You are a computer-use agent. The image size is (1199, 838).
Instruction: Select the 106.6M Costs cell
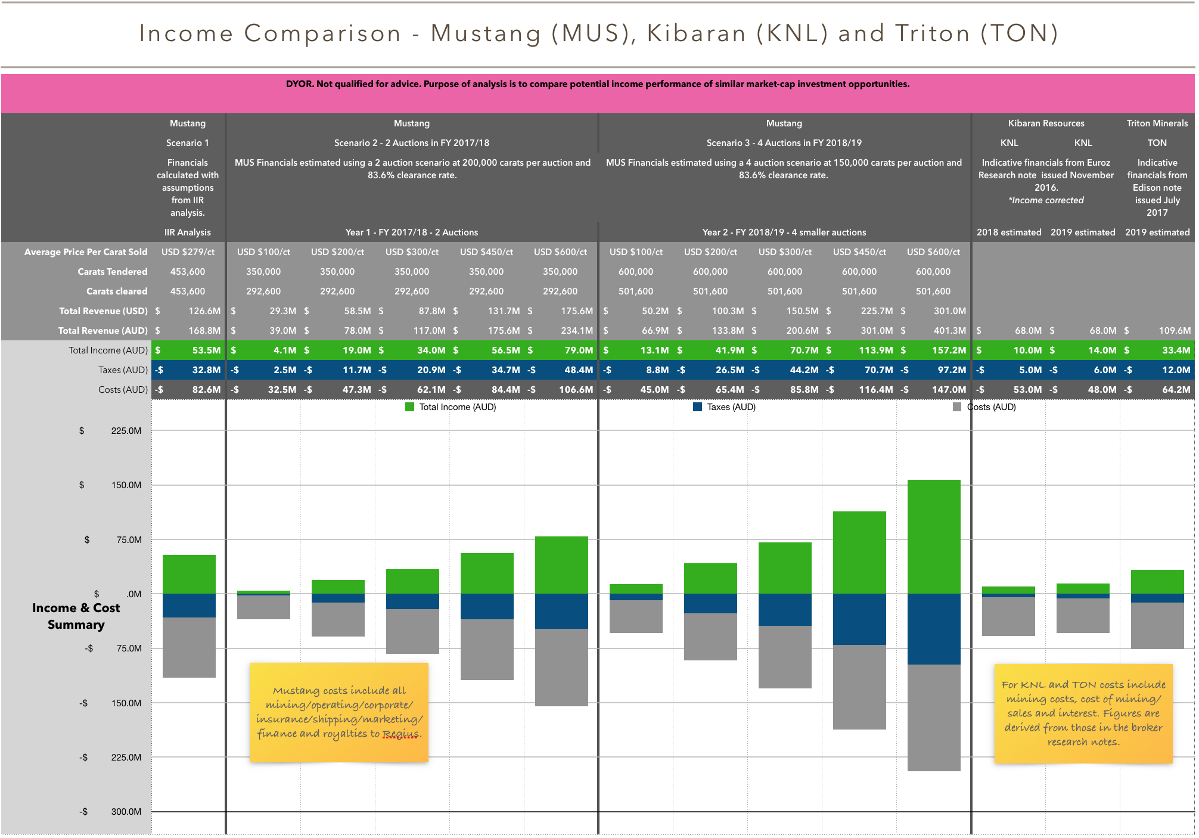click(560, 390)
